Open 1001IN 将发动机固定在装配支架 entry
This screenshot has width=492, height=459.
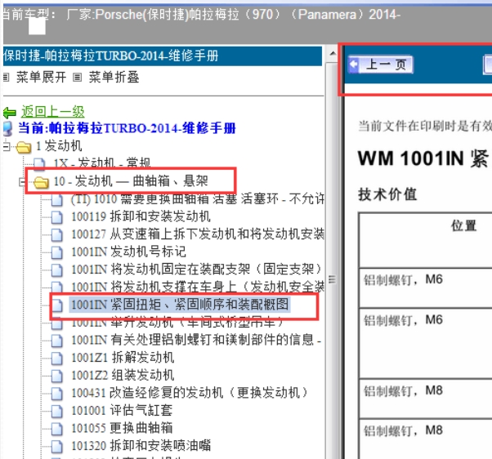pyautogui.click(x=198, y=269)
